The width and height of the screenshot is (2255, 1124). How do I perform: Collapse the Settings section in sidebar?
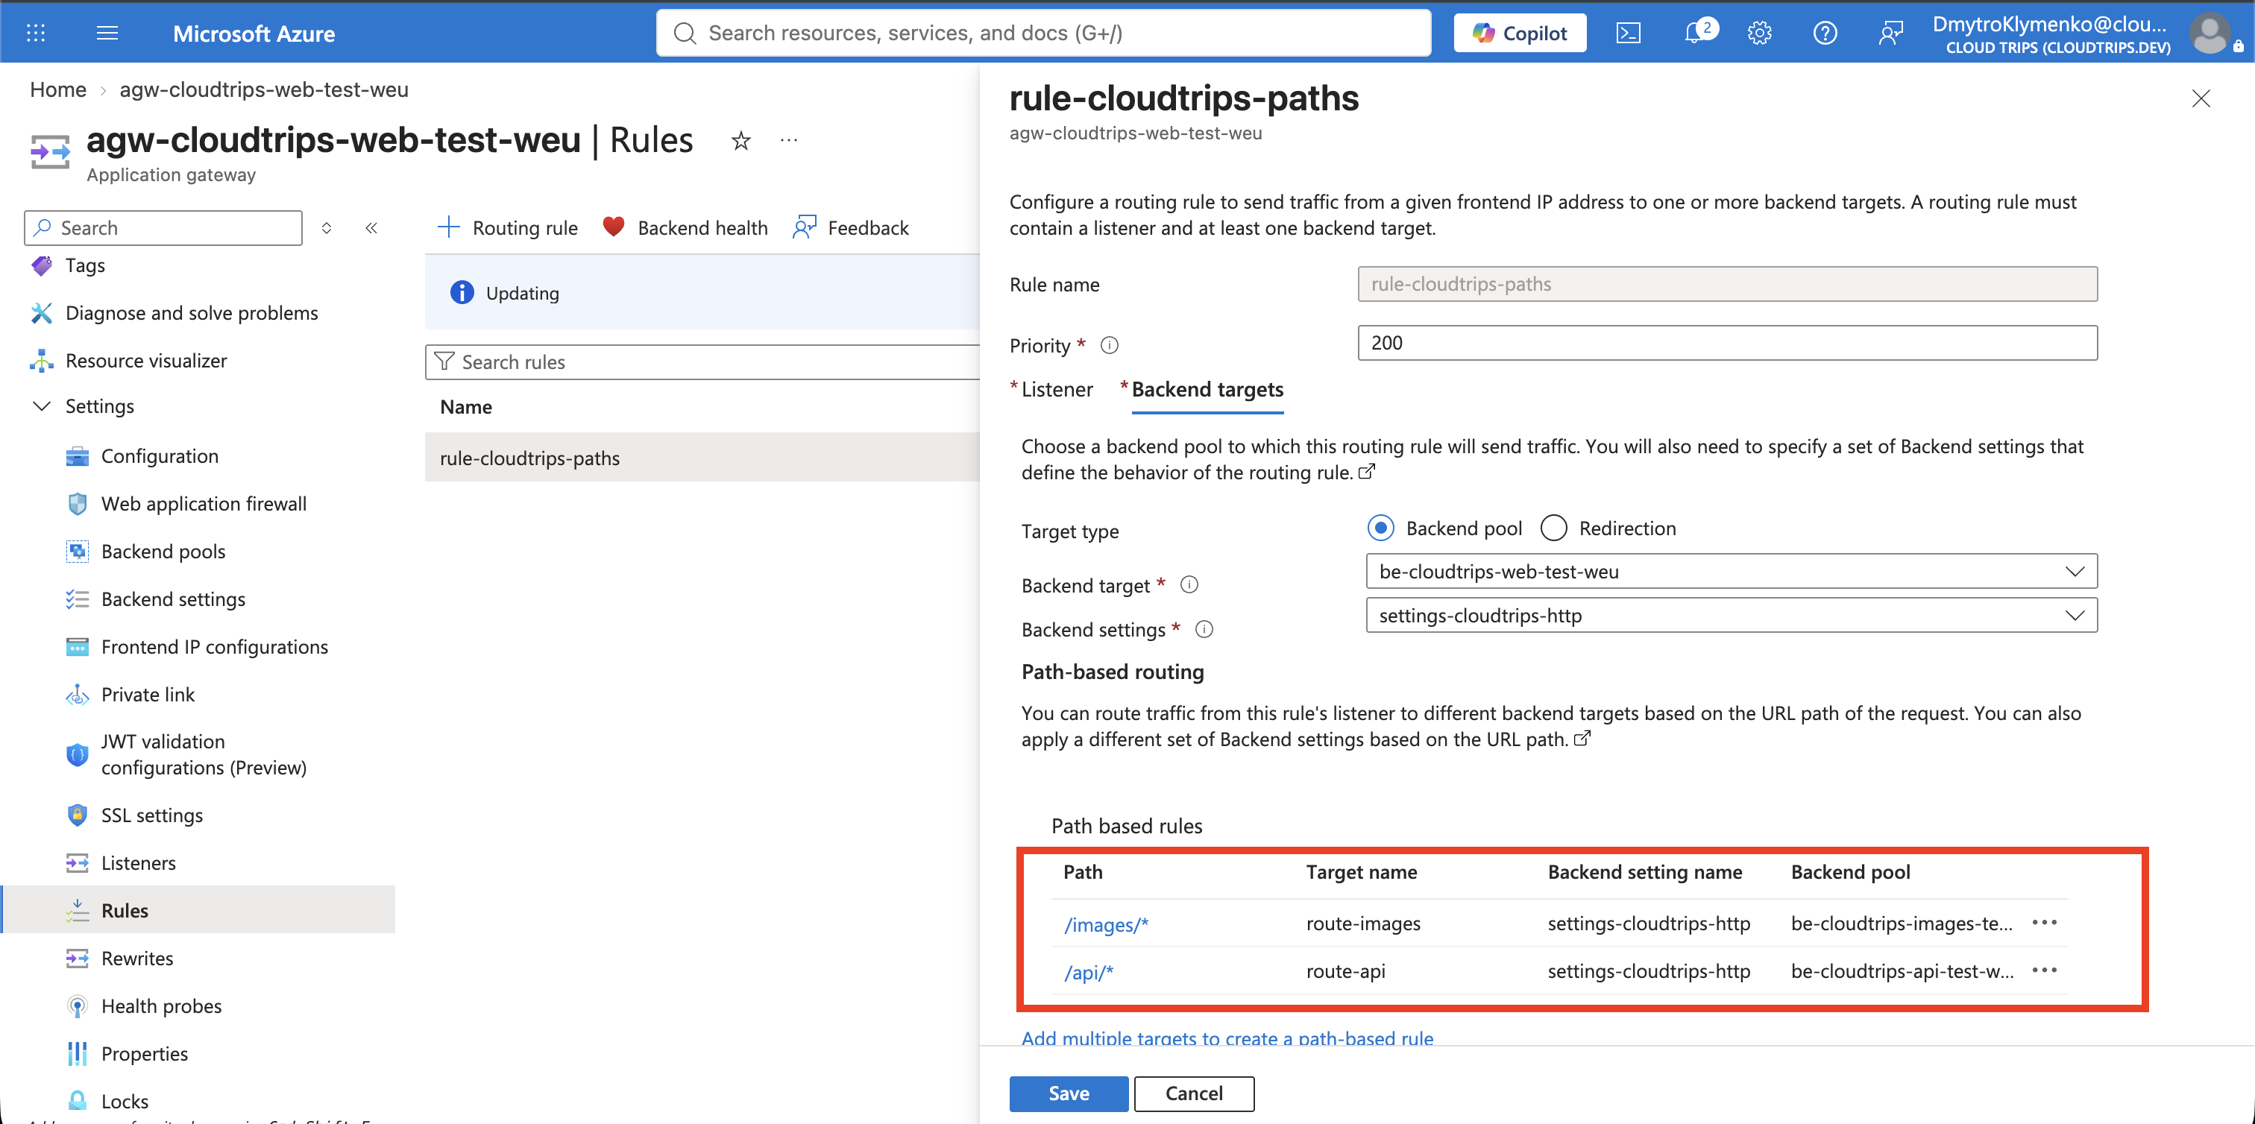tap(41, 406)
